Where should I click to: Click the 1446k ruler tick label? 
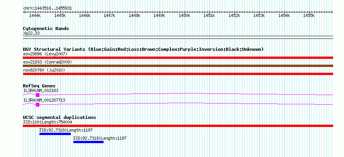tap(85, 16)
